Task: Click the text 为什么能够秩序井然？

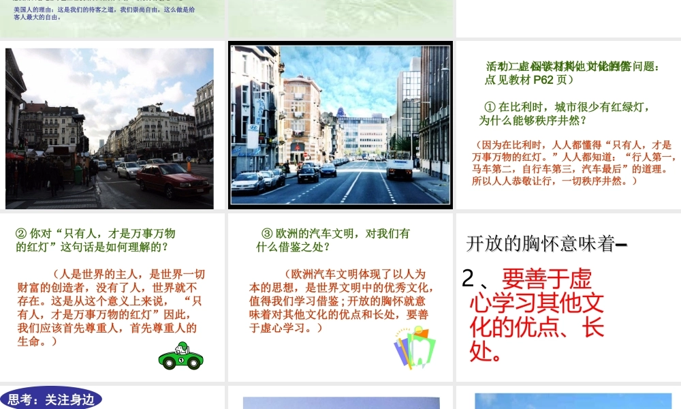Action: (533, 121)
